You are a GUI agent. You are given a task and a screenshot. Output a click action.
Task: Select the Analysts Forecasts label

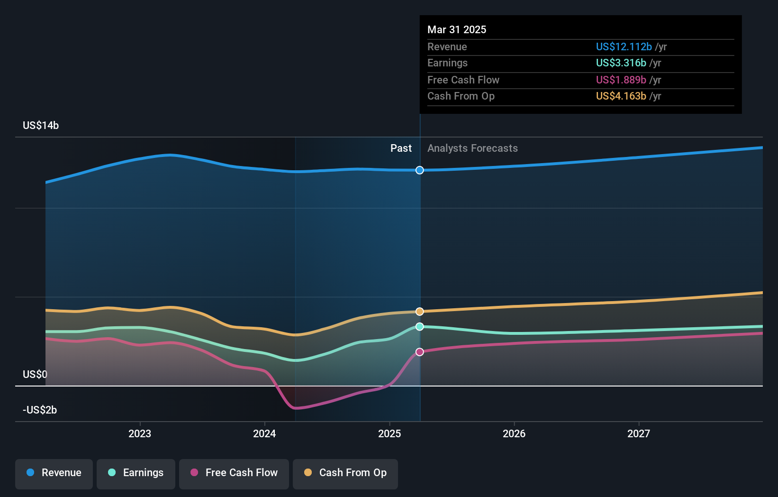[x=472, y=148]
